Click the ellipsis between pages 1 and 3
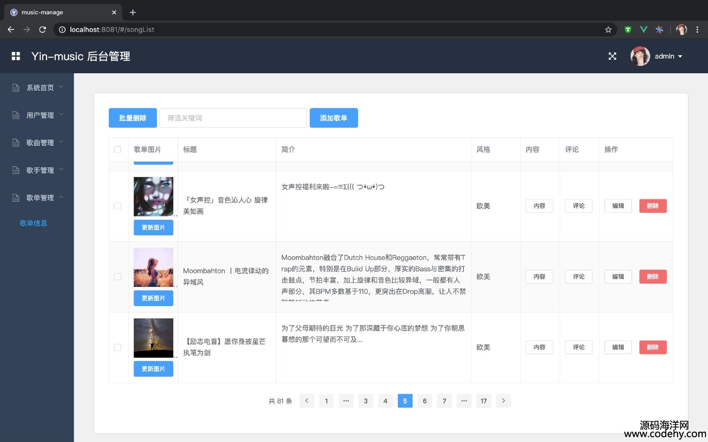 tap(346, 401)
